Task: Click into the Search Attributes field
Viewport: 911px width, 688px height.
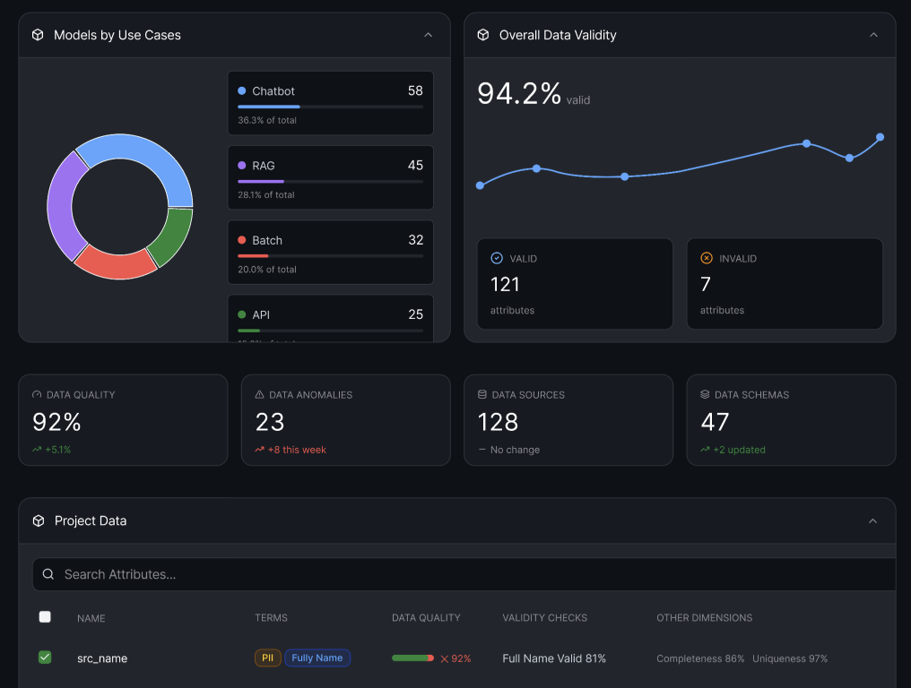Action: [448, 574]
